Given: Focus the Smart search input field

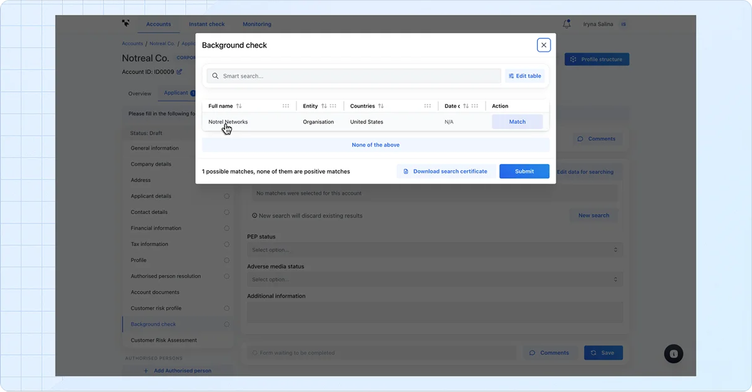Looking at the screenshot, I should click(x=354, y=76).
